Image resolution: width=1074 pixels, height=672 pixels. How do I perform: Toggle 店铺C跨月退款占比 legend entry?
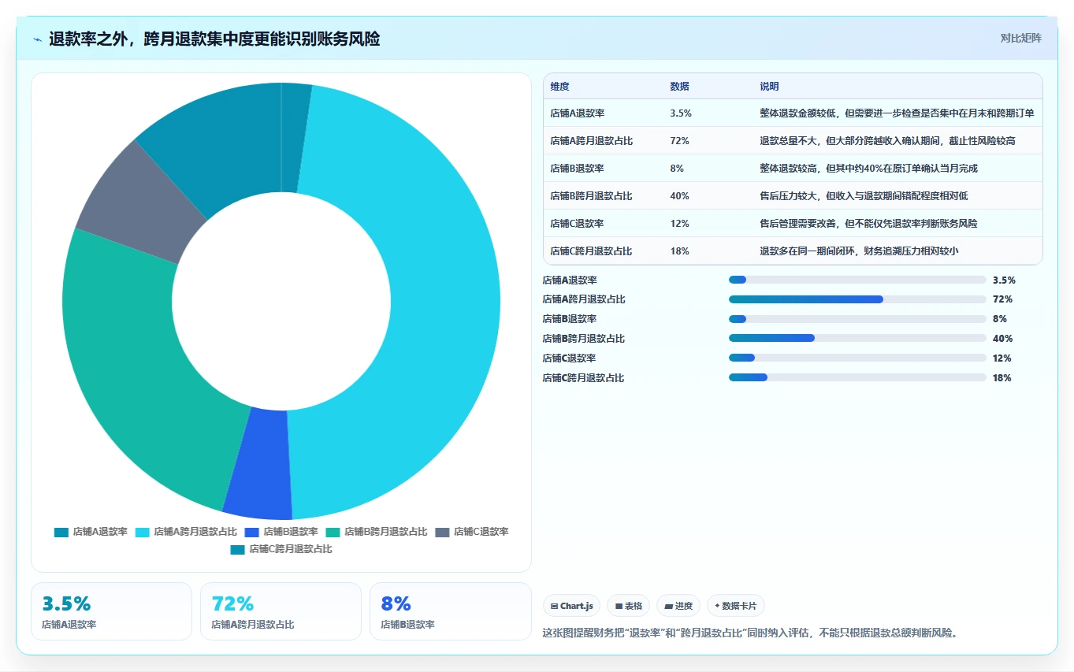coord(281,549)
